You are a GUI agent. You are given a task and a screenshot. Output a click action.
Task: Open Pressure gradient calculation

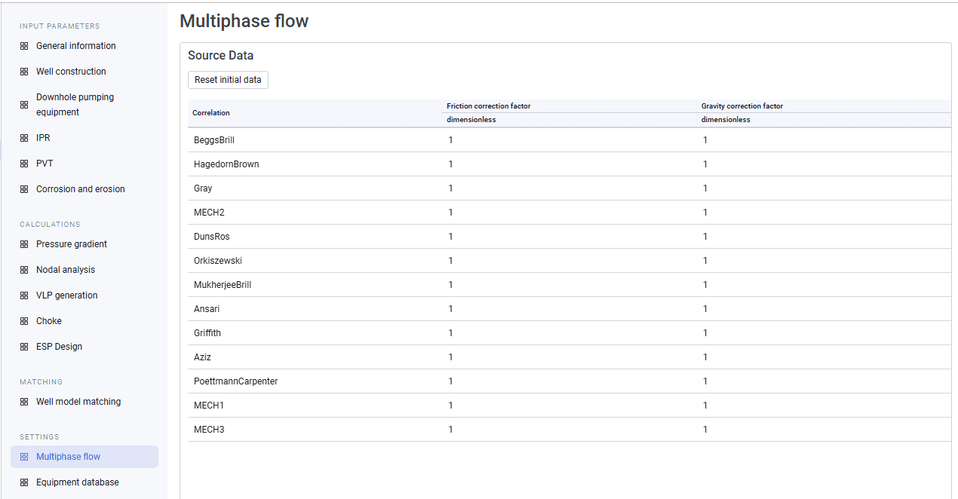click(84, 244)
